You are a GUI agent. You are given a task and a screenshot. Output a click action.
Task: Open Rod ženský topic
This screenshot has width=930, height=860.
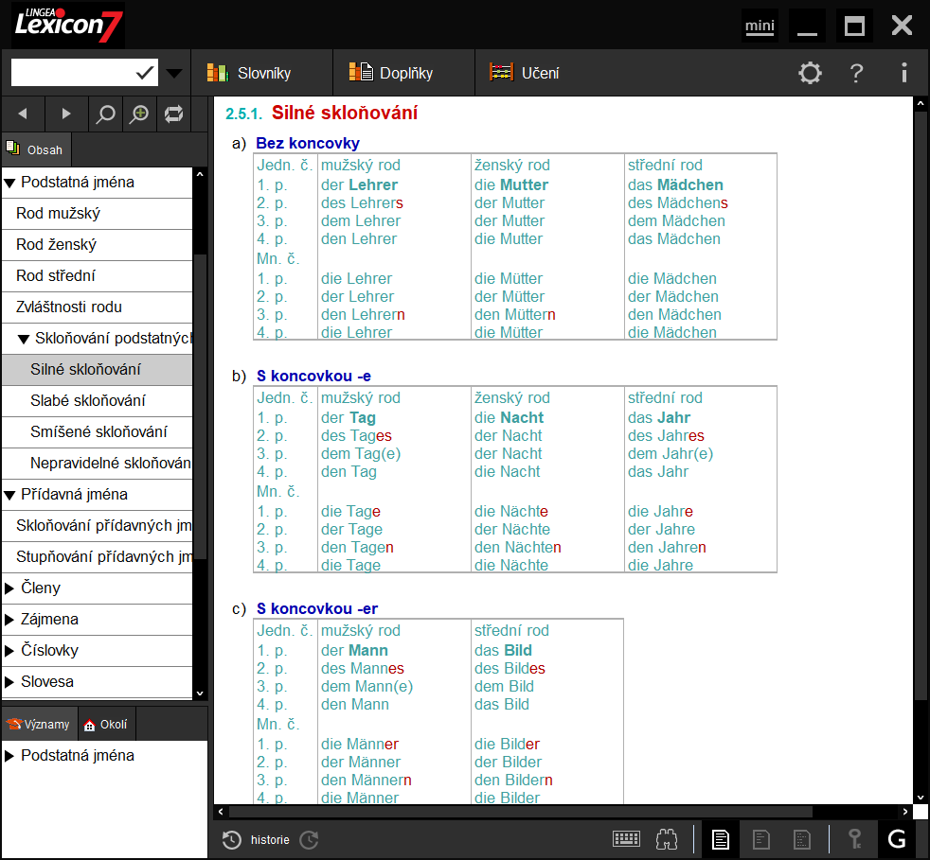coord(98,245)
